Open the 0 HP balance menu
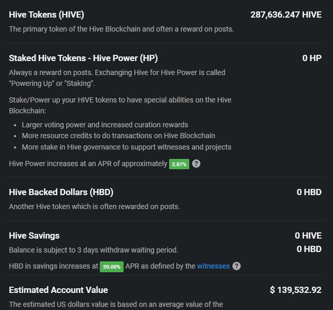Image resolution: width=333 pixels, height=310 pixels. [x=312, y=58]
